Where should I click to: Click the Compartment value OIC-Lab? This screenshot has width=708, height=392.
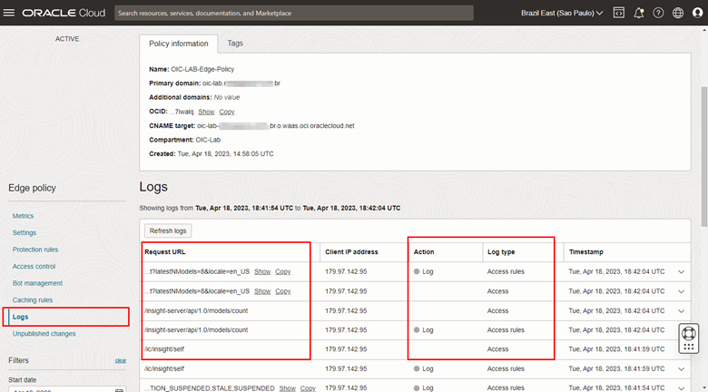pos(208,140)
